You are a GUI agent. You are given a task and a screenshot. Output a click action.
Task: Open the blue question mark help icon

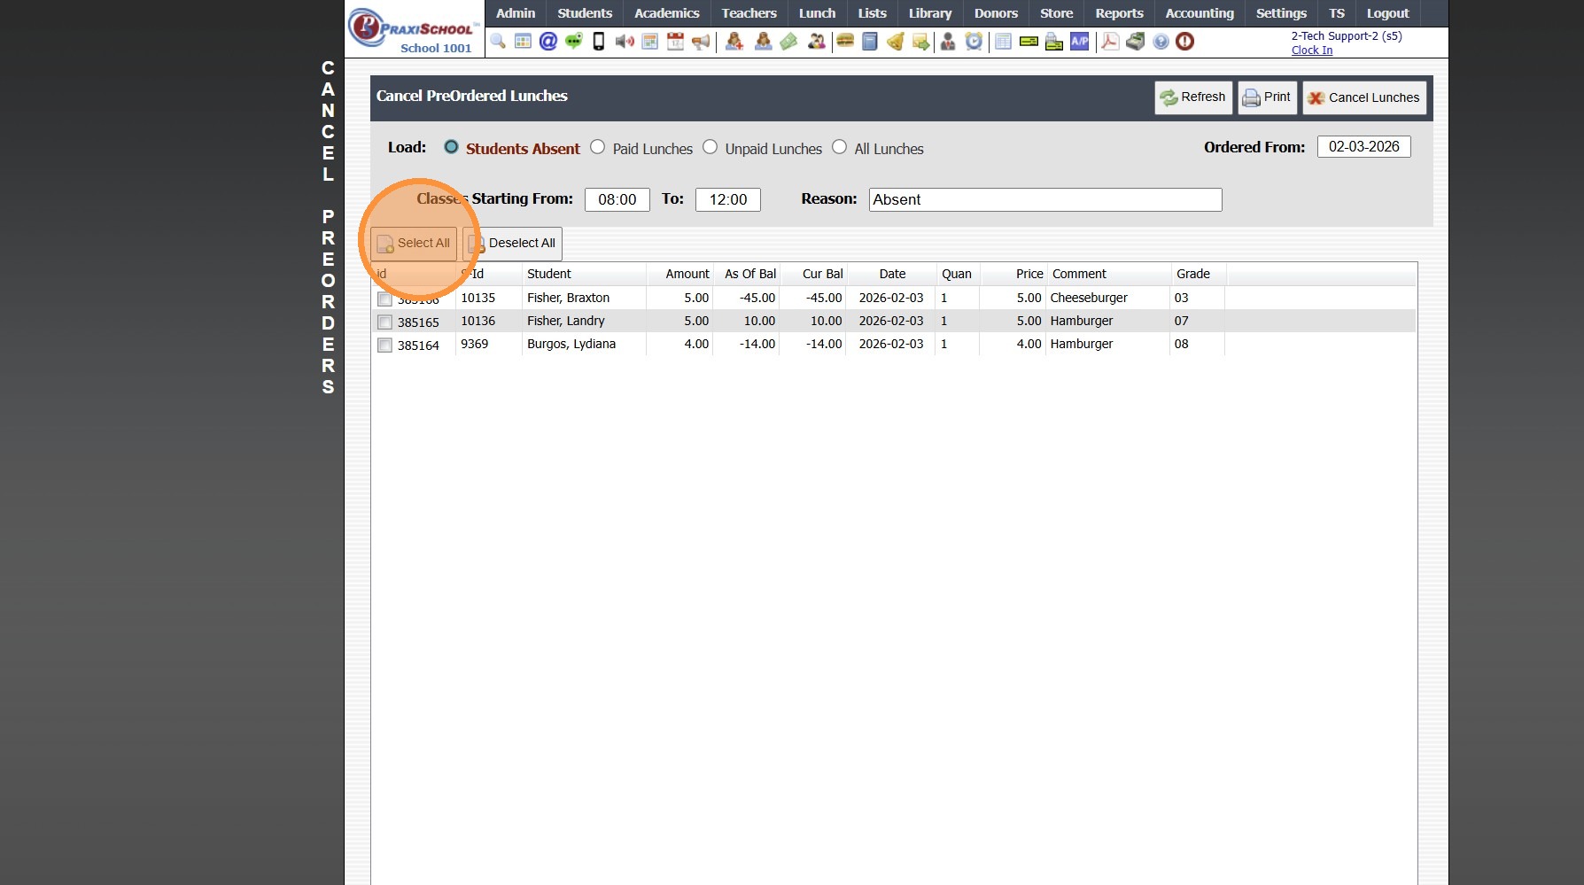point(1161,42)
